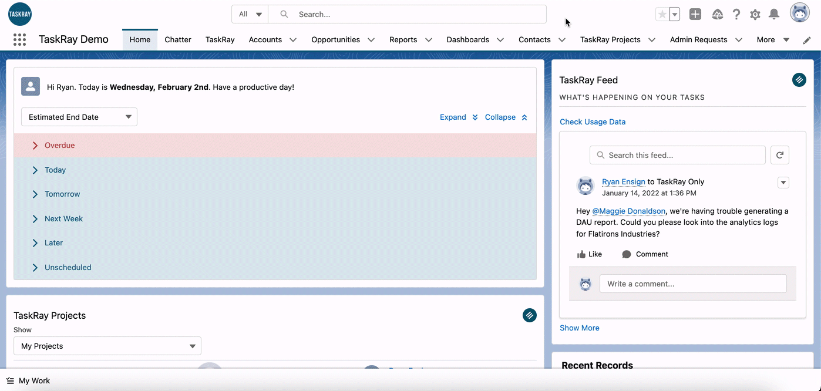Open the Estimated End Date dropdown
The height and width of the screenshot is (391, 821).
79,117
